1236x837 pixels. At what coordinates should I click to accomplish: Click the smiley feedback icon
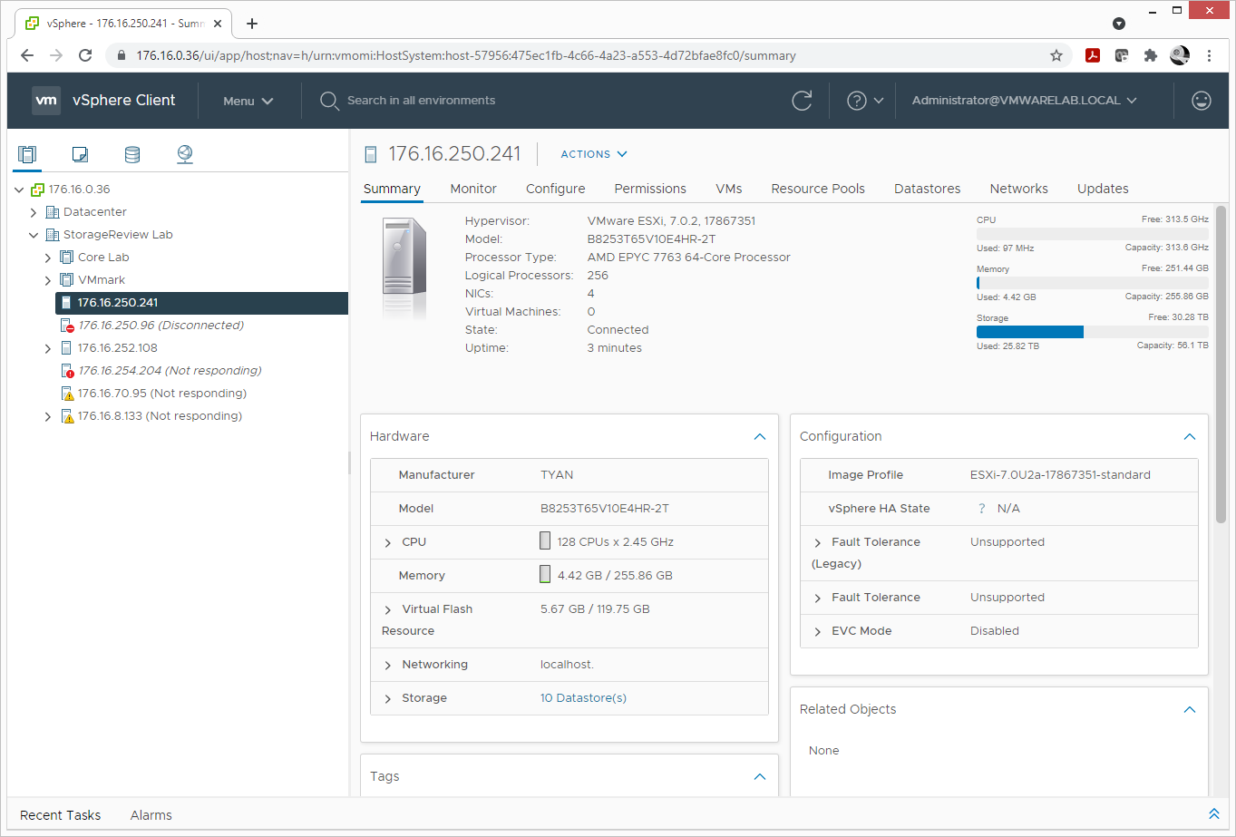[1202, 101]
